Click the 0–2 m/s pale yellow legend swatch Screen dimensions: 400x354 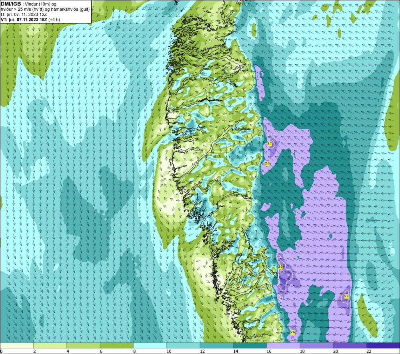[17, 345]
